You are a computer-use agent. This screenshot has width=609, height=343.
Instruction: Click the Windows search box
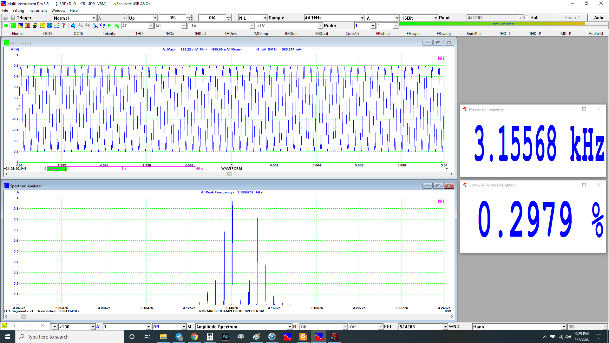coord(70,337)
